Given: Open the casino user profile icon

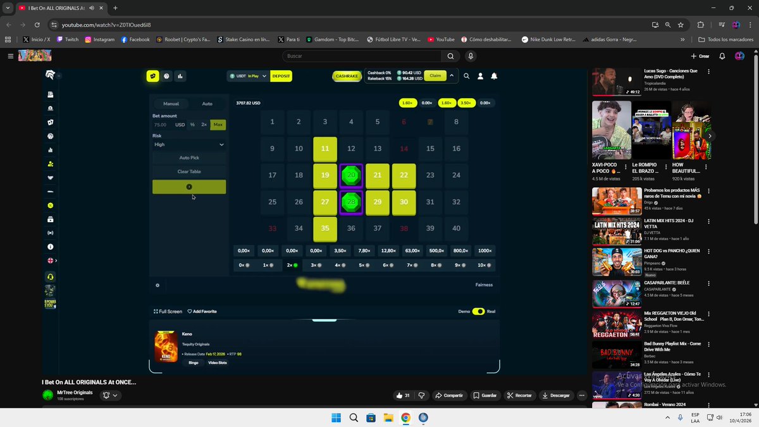Looking at the screenshot, I should point(480,76).
